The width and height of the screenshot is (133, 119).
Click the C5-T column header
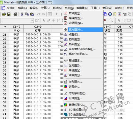[x=109, y=27]
